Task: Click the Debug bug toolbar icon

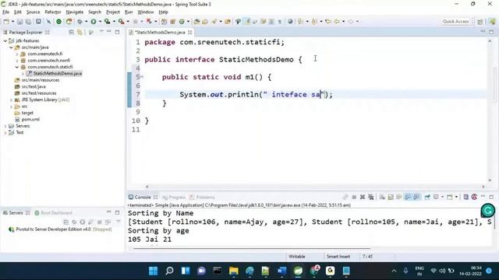Action: [80, 22]
